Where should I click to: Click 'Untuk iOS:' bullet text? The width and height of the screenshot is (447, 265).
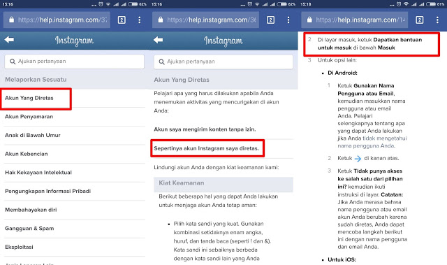tap(342, 259)
